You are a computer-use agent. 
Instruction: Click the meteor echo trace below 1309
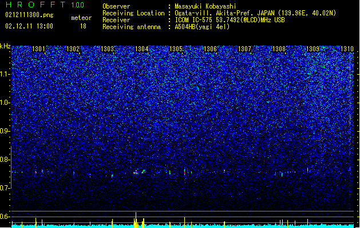(x=308, y=170)
